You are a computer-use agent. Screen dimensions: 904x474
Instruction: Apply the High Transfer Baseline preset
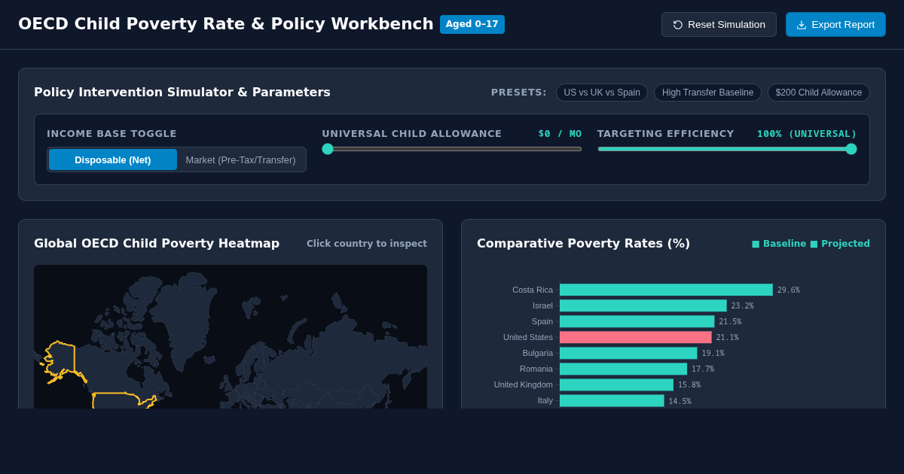tap(707, 93)
